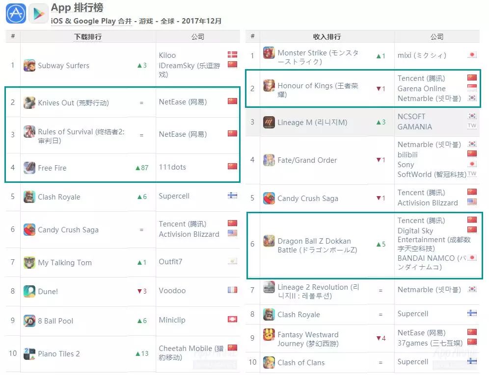Click the Monster Strike app icon

tap(269, 53)
